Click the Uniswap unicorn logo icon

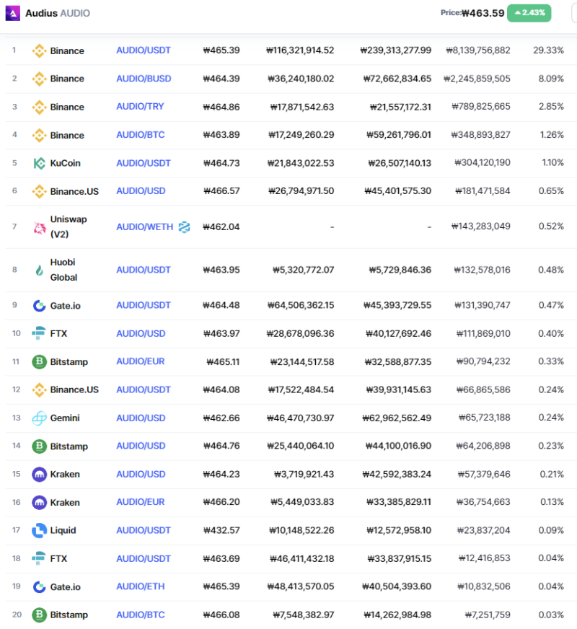pyautogui.click(x=39, y=228)
